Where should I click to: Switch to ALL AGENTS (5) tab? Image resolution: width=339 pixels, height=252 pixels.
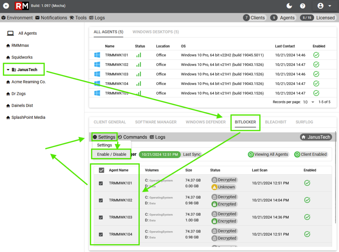tap(108, 32)
